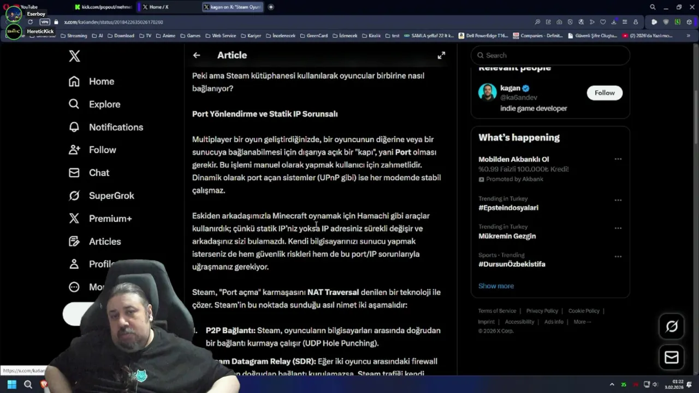This screenshot has height=393, width=699.
Task: Open SuperGrok in X sidebar
Action: (101, 195)
